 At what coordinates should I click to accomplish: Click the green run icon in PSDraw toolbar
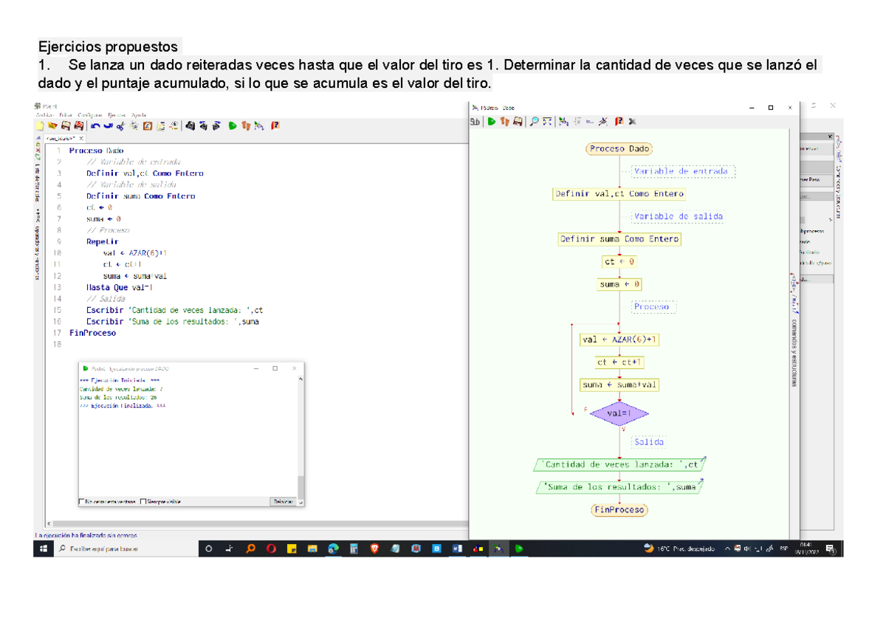(492, 122)
